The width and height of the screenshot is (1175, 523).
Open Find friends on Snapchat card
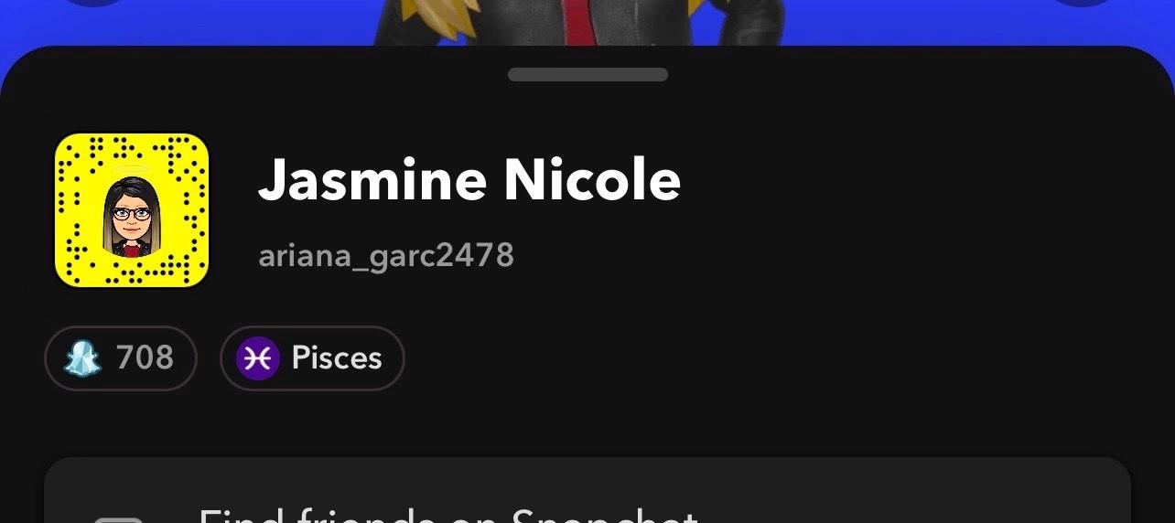point(587,490)
